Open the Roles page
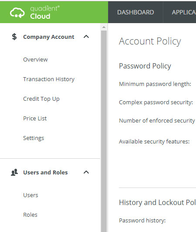The width and height of the screenshot is (196, 232). (x=30, y=215)
